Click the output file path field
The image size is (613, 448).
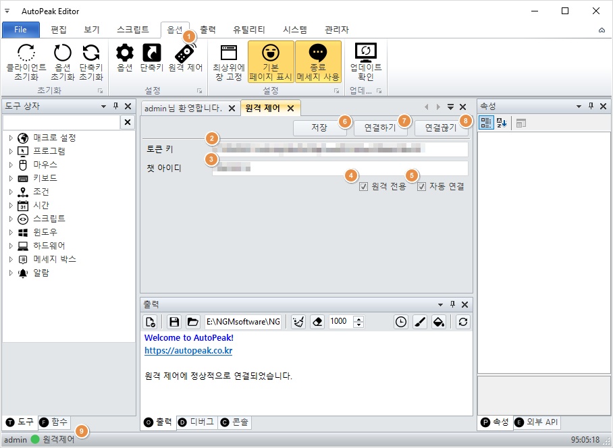click(x=243, y=322)
